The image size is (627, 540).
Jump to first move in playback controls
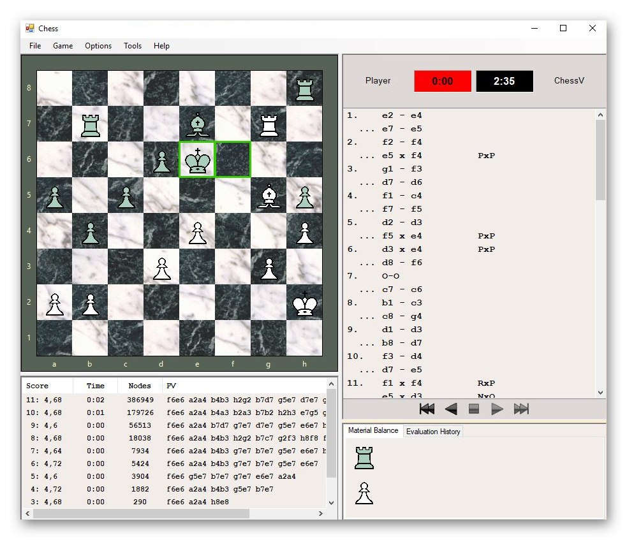point(427,409)
